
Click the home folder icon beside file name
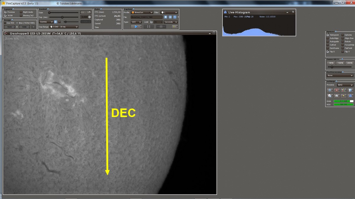(166, 17)
